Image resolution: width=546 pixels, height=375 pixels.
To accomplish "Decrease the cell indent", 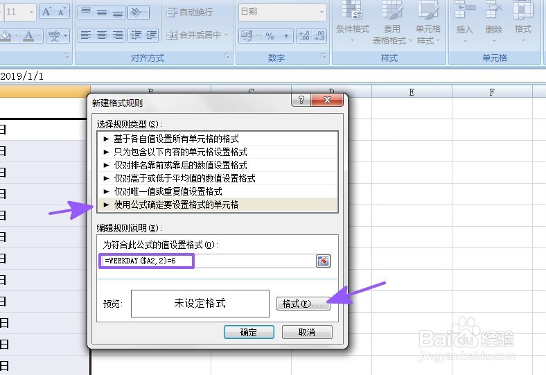I will click(x=135, y=35).
